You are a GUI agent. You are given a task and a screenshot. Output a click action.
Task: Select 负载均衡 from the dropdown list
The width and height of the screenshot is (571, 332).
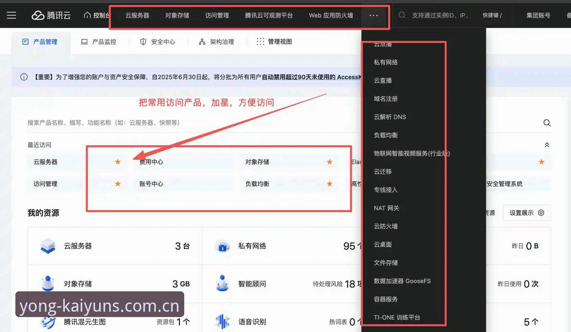coord(386,135)
